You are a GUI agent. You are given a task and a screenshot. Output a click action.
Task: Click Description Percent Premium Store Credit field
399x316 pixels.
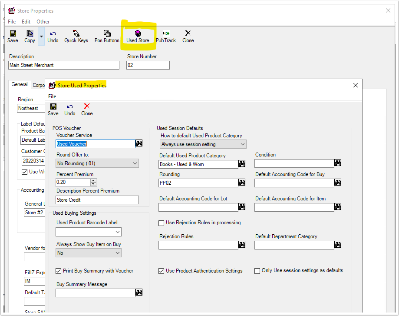[97, 200]
